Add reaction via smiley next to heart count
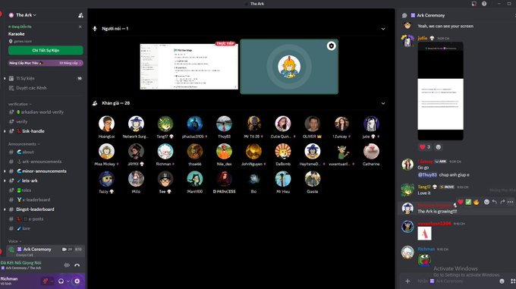 (439, 147)
